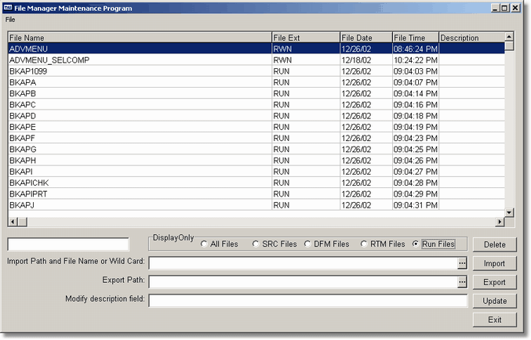531x340 pixels.
Task: Select the BKAP1099 file row
Action: coord(256,71)
